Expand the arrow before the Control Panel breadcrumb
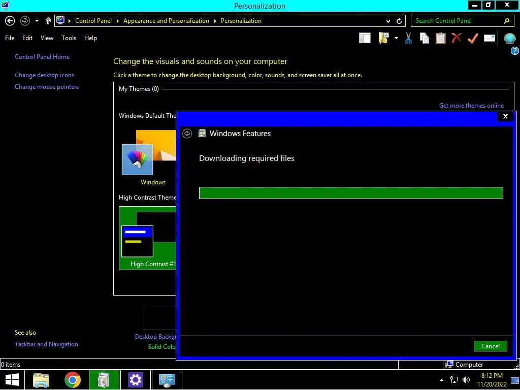The image size is (520, 390). pyautogui.click(x=69, y=21)
